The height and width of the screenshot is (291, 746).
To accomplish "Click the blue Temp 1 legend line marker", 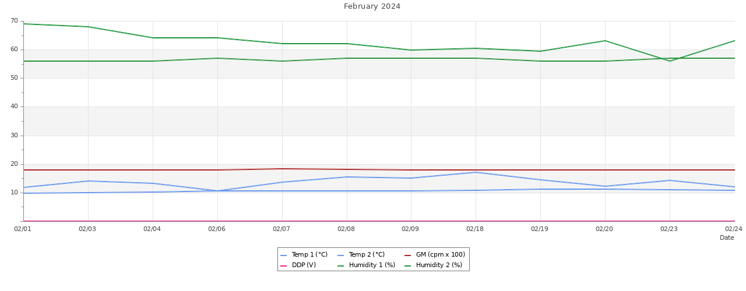I will [x=284, y=255].
